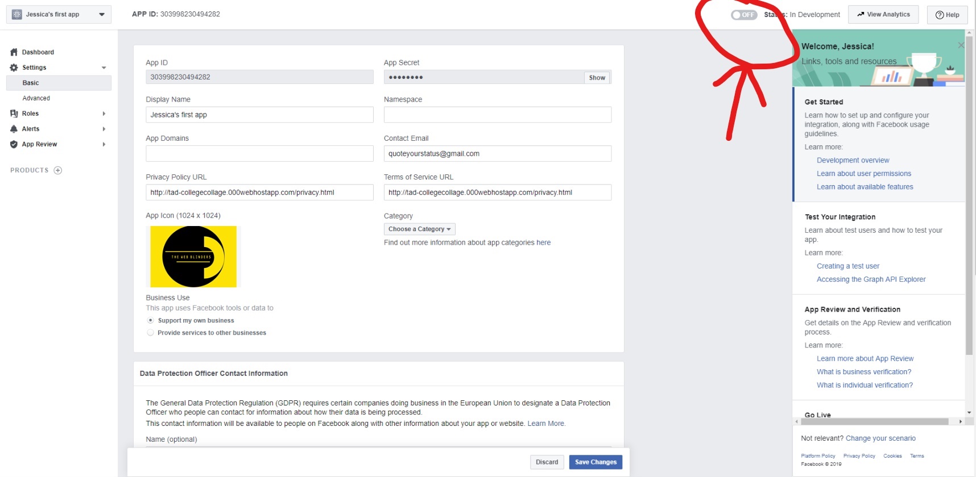Open Alerts in the sidebar
This screenshot has height=477, width=976.
[31, 129]
